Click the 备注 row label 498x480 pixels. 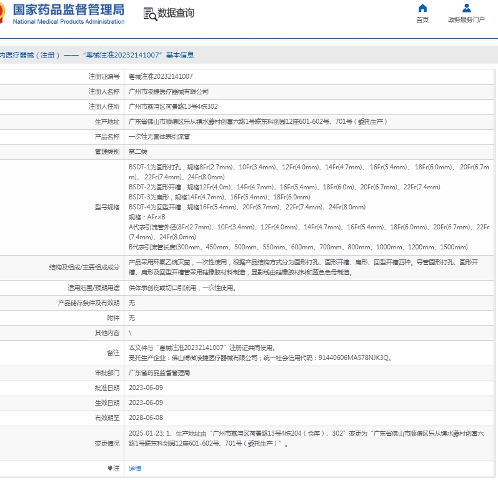pyautogui.click(x=113, y=353)
